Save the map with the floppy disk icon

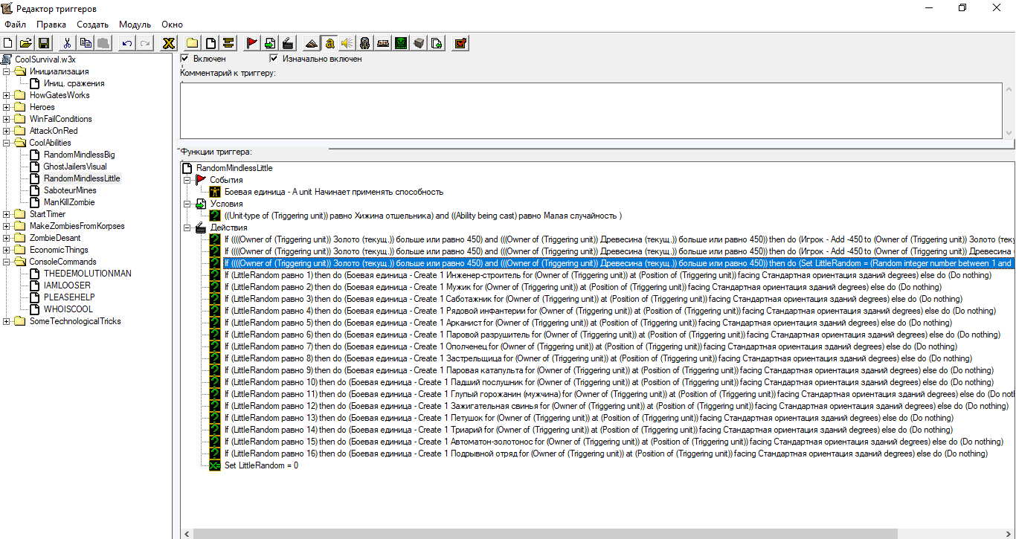coord(44,43)
